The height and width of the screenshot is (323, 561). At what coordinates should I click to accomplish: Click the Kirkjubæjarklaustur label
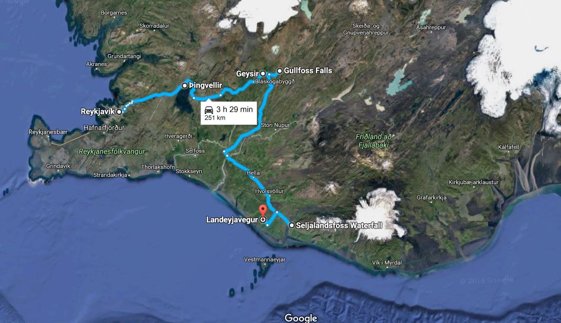pyautogui.click(x=473, y=182)
